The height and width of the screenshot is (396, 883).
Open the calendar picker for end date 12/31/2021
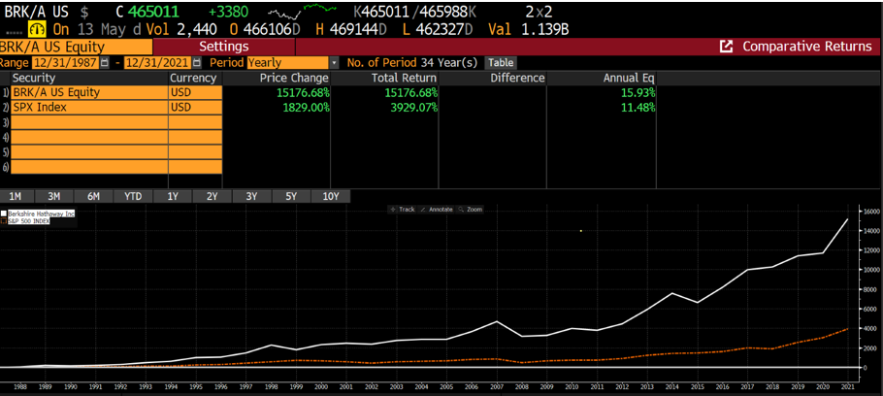click(x=196, y=62)
